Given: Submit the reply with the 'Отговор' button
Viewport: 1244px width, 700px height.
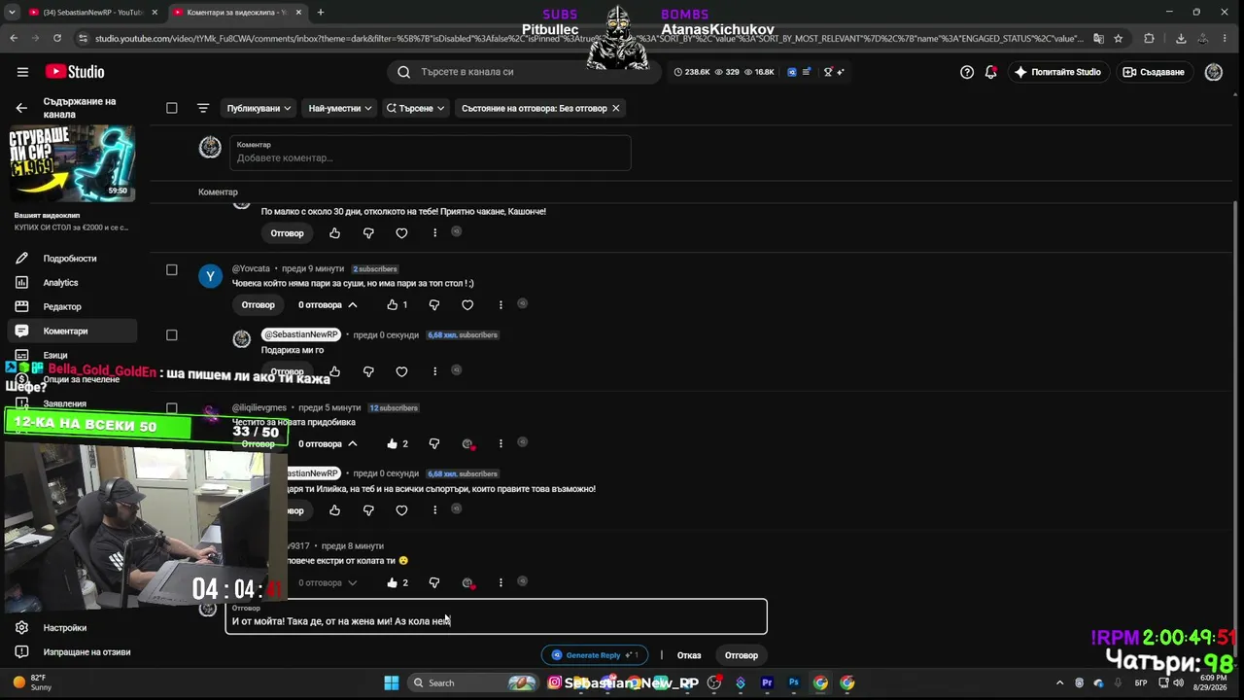Looking at the screenshot, I should 742,655.
